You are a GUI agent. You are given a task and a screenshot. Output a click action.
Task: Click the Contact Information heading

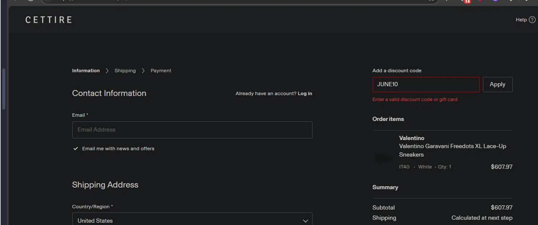[109, 93]
